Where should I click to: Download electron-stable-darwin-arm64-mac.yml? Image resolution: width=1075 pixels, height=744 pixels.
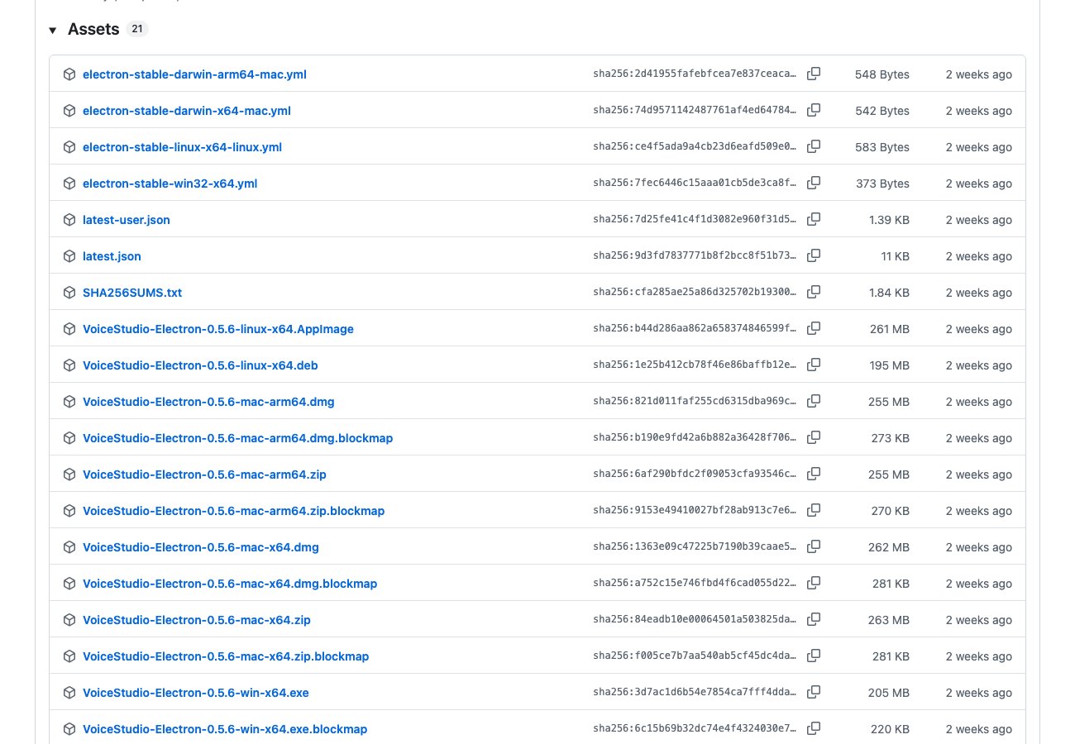194,74
